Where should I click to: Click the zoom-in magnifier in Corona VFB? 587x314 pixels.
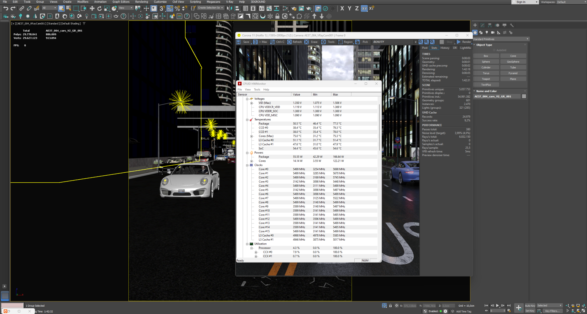[x=421, y=42]
